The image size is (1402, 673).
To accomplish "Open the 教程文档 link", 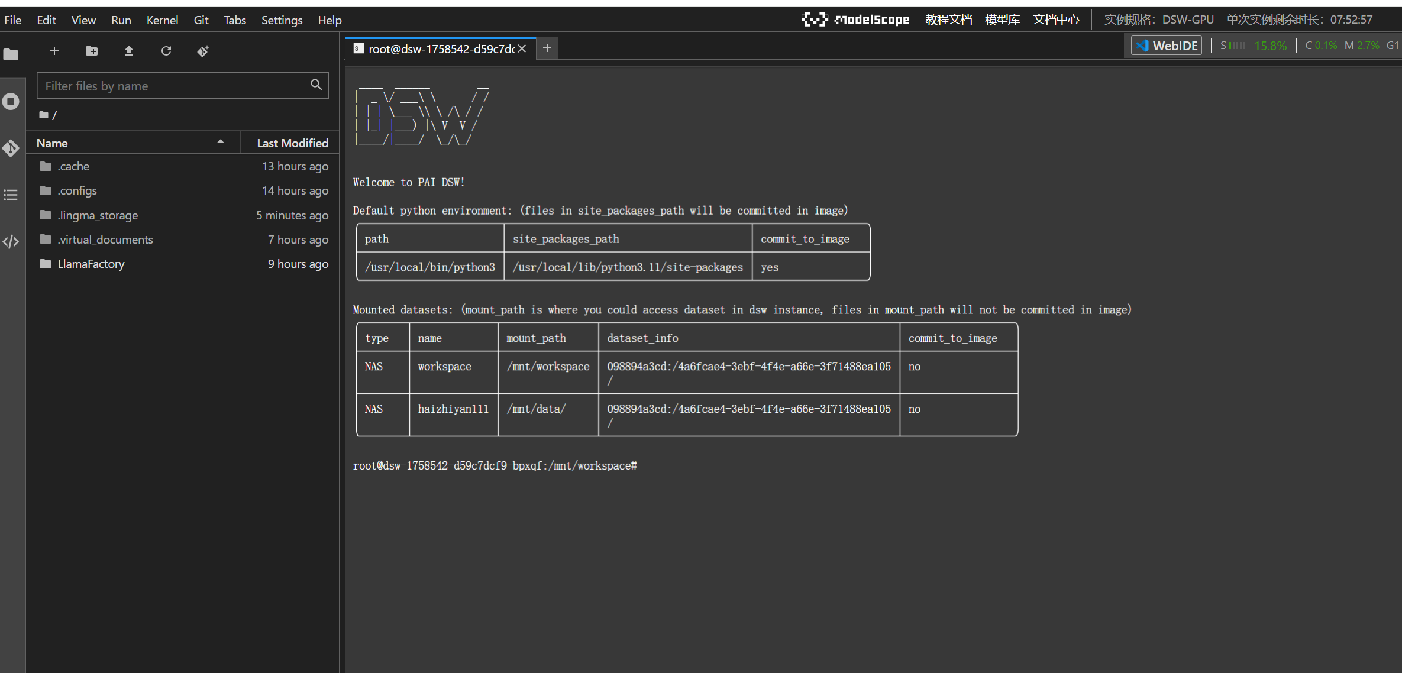I will pos(948,20).
